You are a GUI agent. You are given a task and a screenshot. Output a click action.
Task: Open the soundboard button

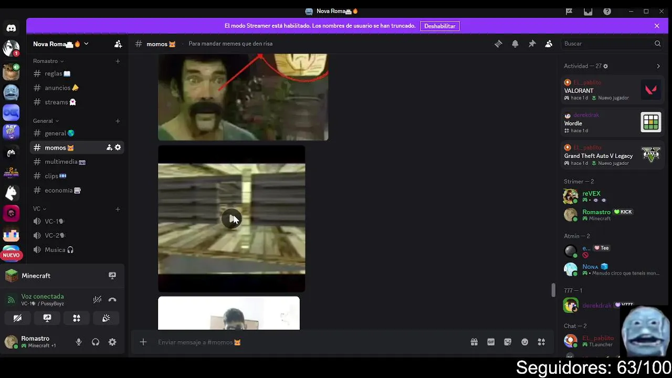tap(106, 318)
